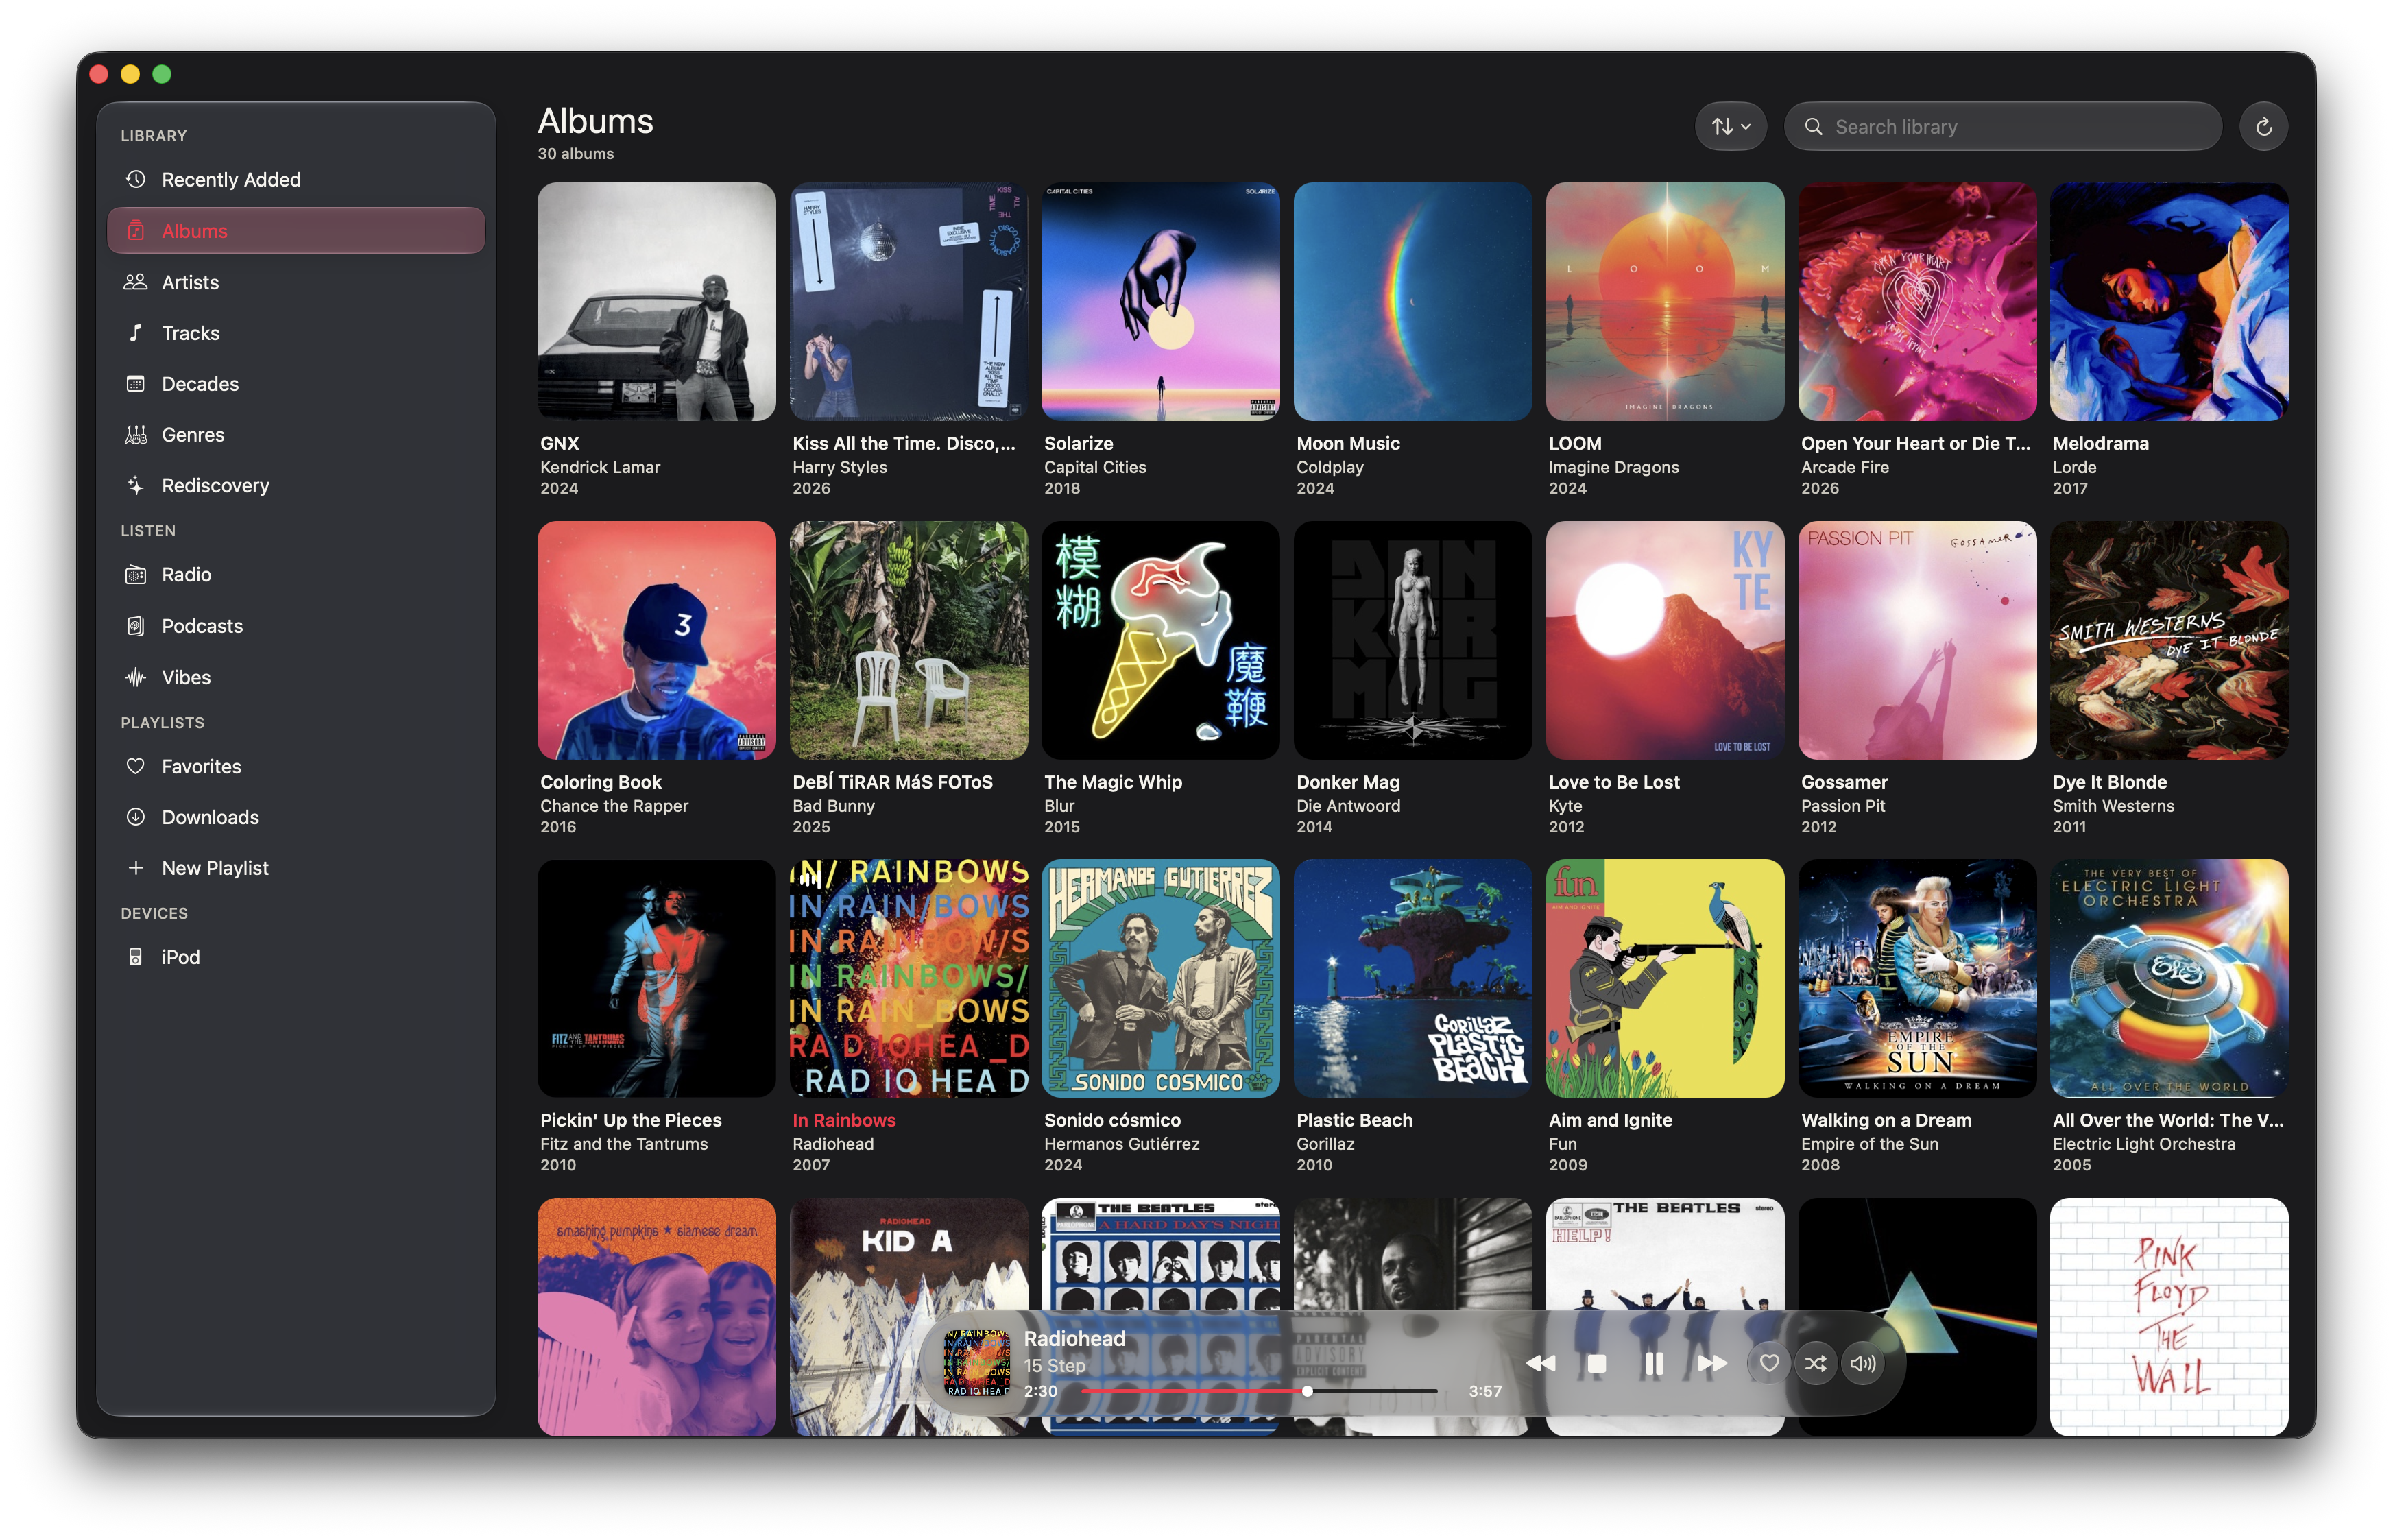Click the Search library input field
Screen dimensions: 2393x1540
pyautogui.click(x=2003, y=126)
